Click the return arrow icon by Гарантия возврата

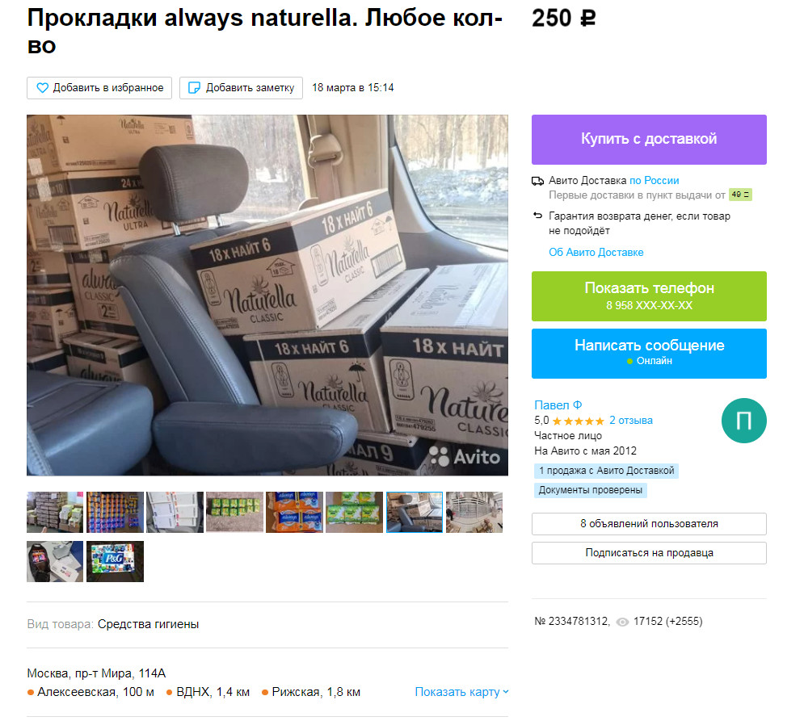tap(537, 216)
